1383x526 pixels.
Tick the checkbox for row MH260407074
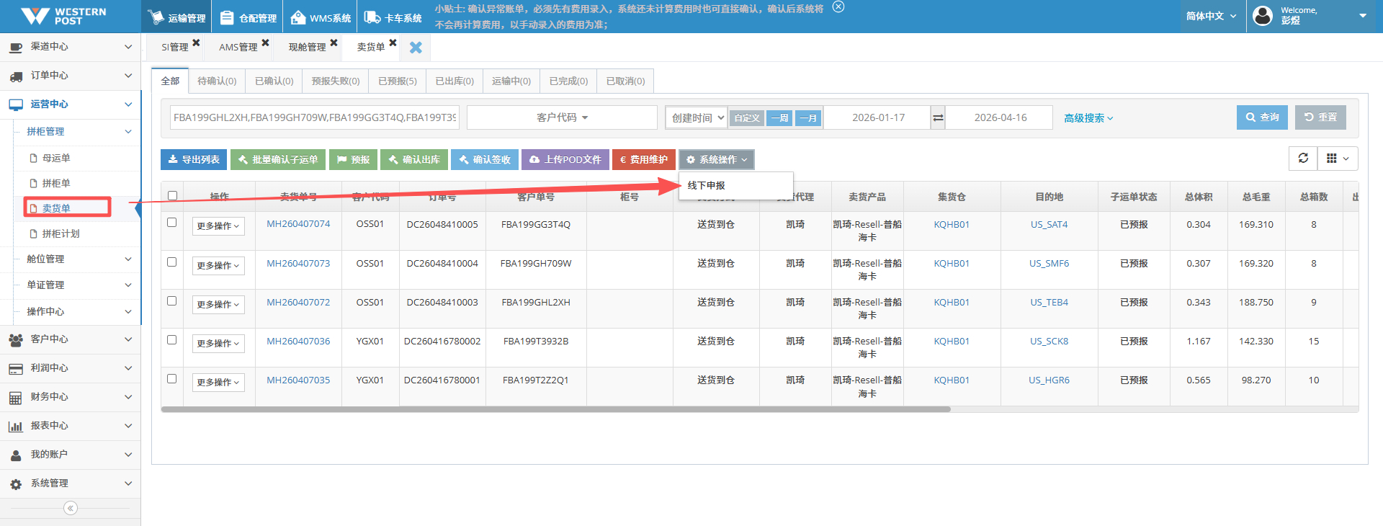(172, 223)
